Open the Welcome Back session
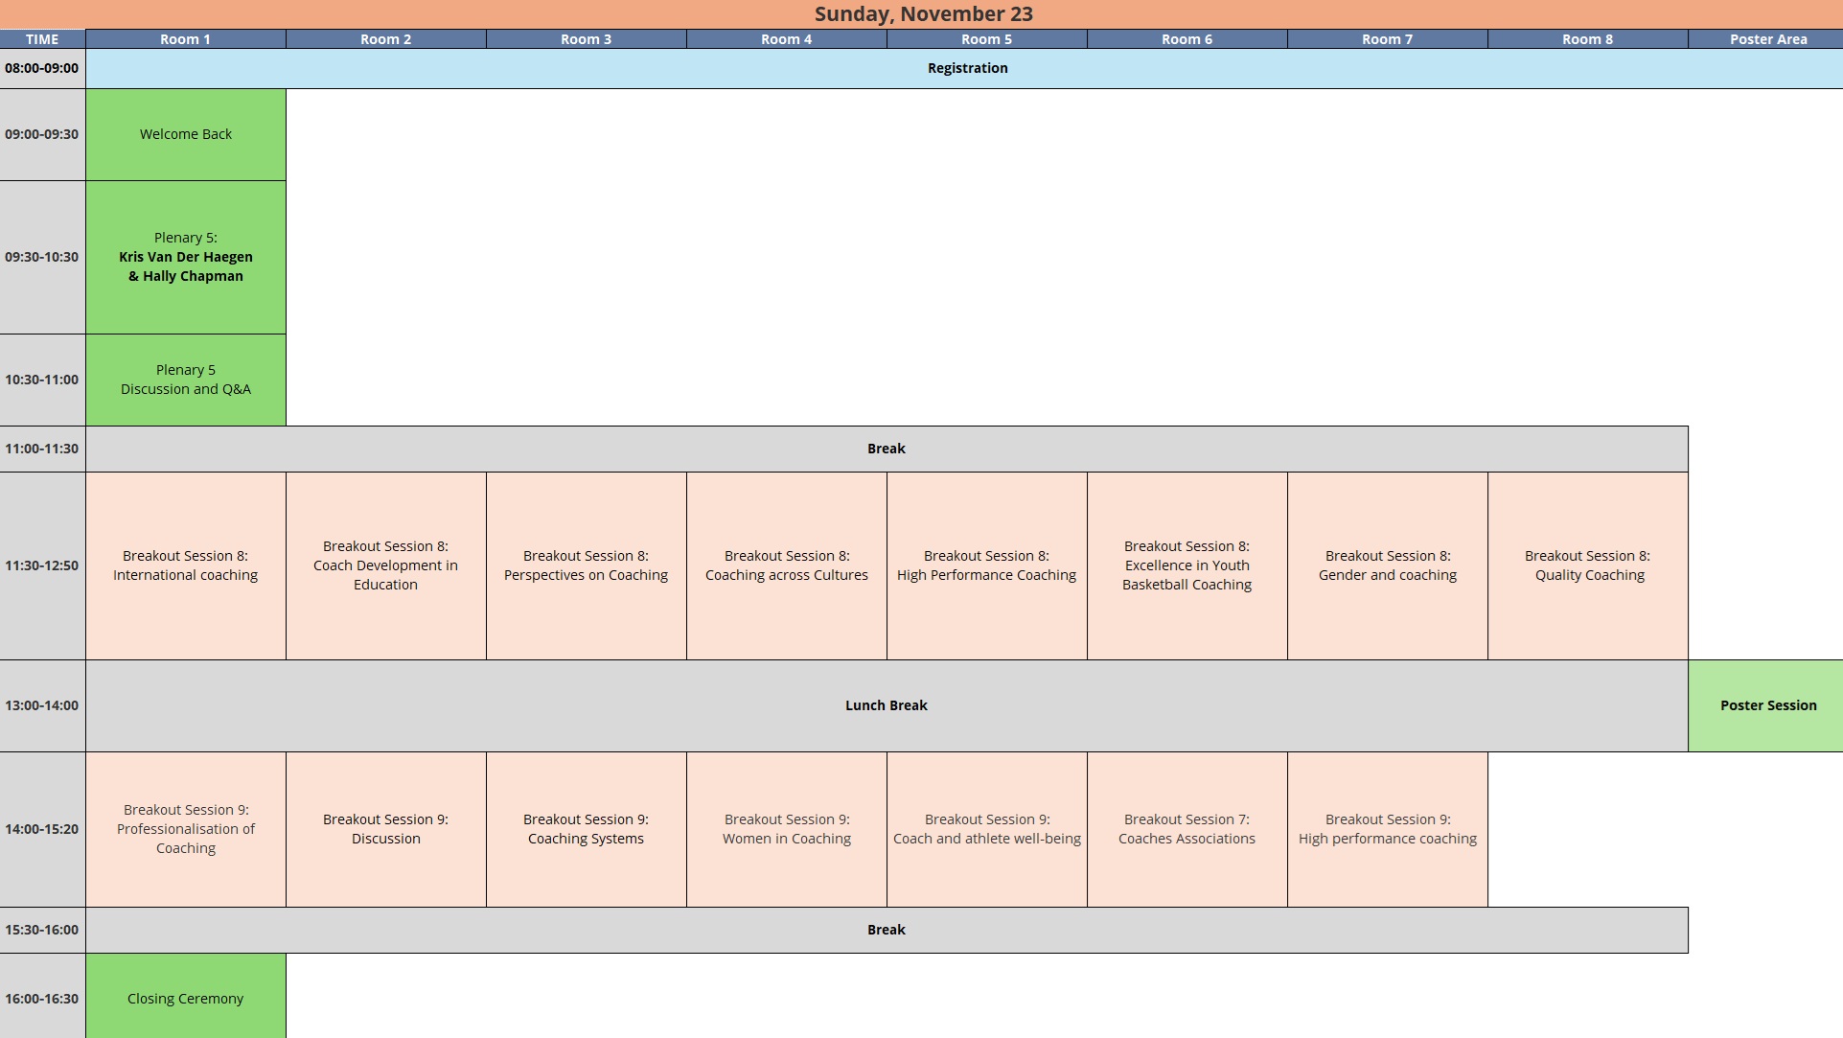This screenshot has height=1038, width=1843. point(186,134)
